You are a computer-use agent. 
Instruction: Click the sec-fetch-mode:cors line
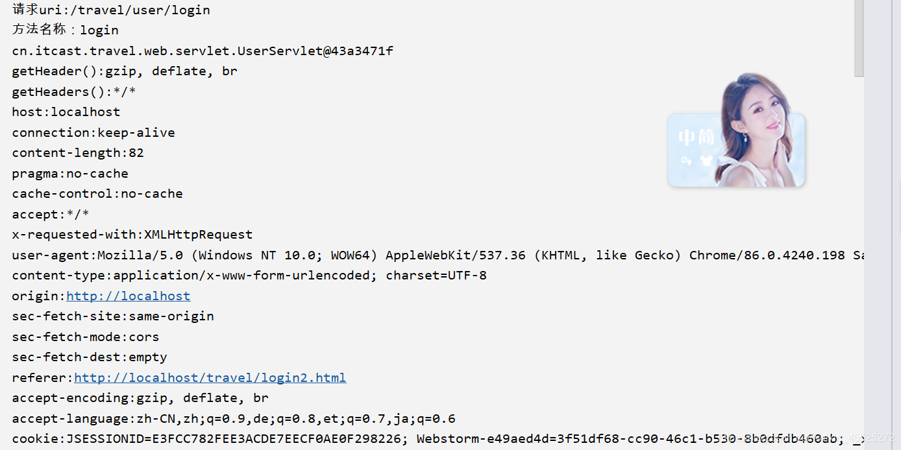[x=86, y=337]
